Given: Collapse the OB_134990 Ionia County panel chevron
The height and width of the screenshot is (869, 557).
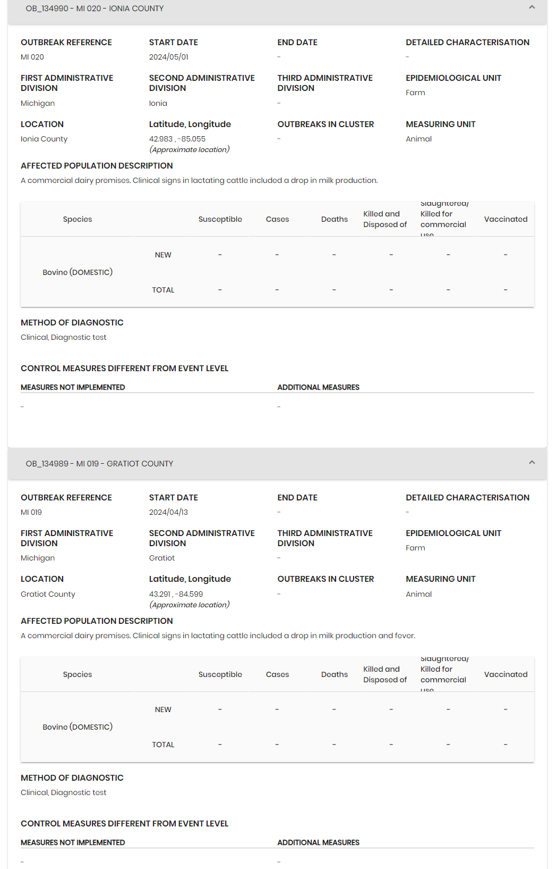Looking at the screenshot, I should [532, 7].
